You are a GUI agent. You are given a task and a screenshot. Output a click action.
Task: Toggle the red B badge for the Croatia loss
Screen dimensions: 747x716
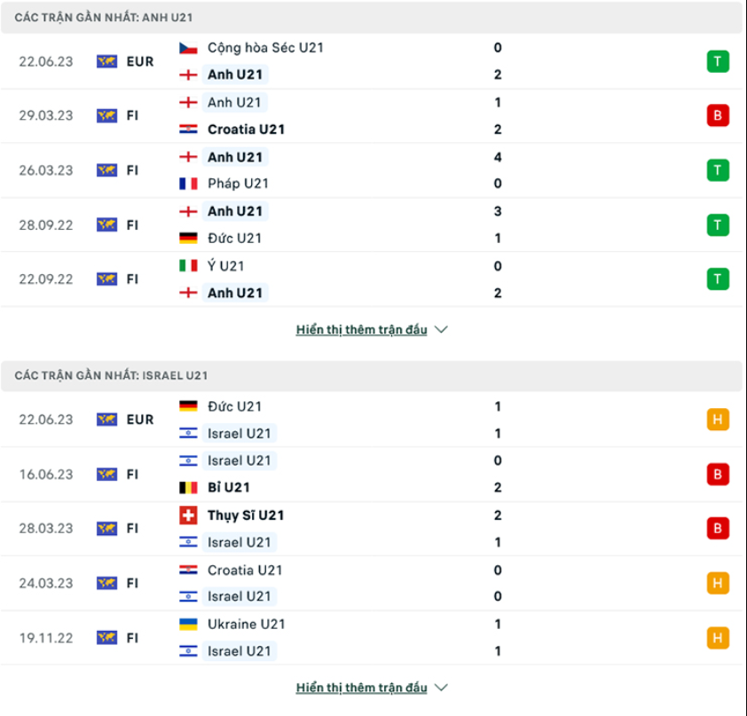click(717, 115)
